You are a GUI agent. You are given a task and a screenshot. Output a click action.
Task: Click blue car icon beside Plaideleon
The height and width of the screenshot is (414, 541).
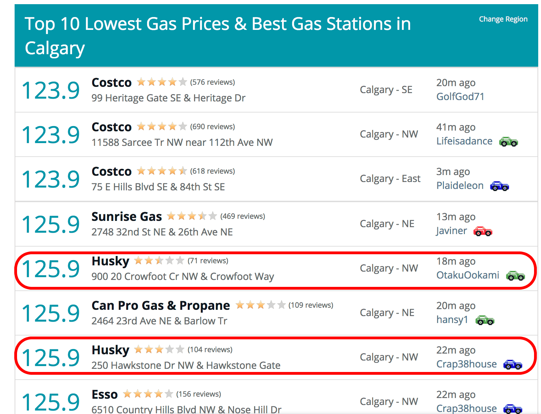499,186
